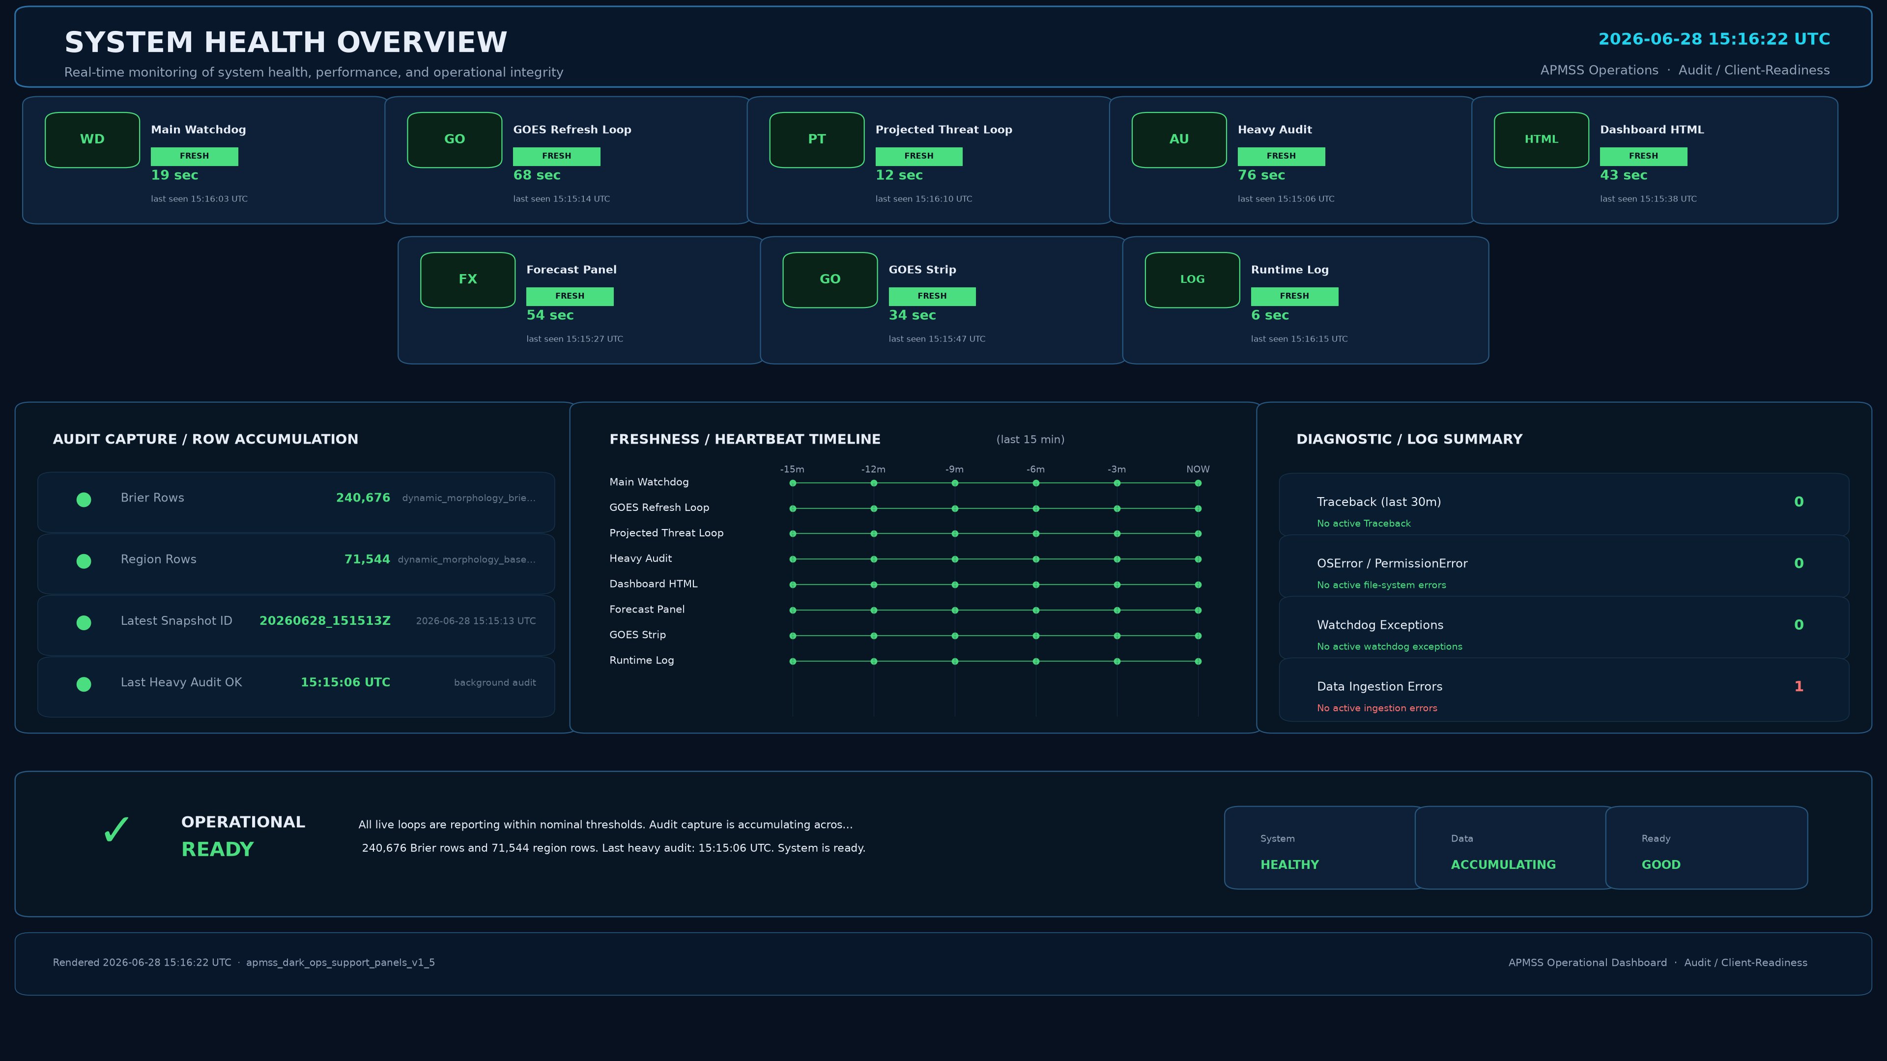Click the GO icon on GOES Refresh Loop card
The width and height of the screenshot is (1887, 1061).
pos(454,140)
